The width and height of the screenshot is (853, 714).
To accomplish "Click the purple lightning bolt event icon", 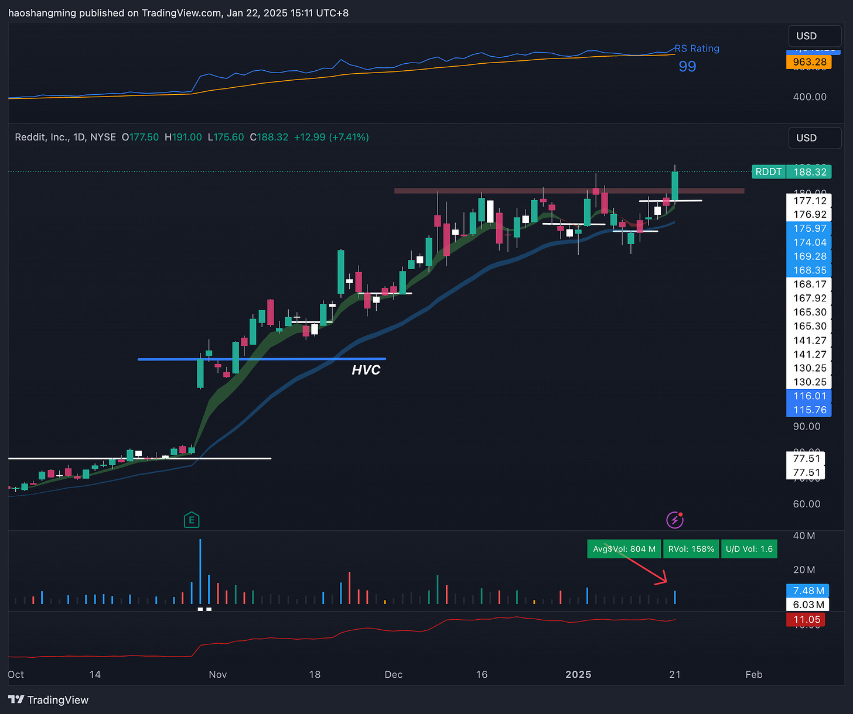I will pos(675,520).
